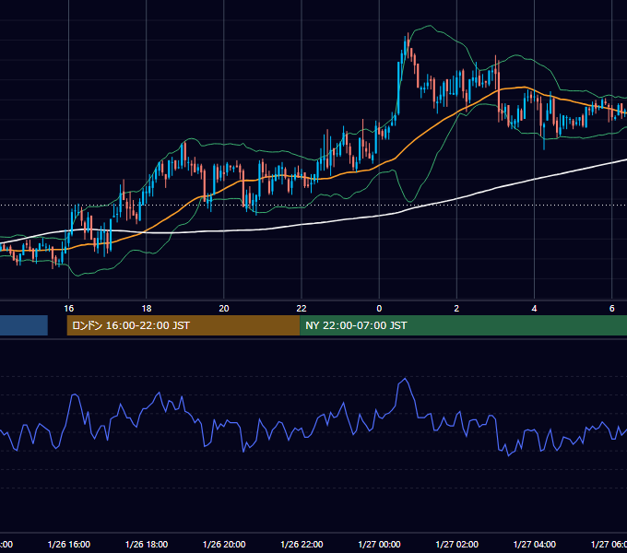Screen dimensions: 627x553
Task: Click the 1/26 22:00 date label
Action: point(302,545)
